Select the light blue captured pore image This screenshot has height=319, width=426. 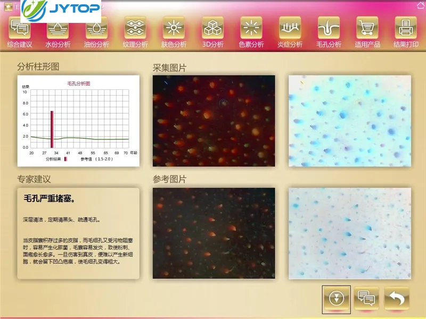[350, 121]
